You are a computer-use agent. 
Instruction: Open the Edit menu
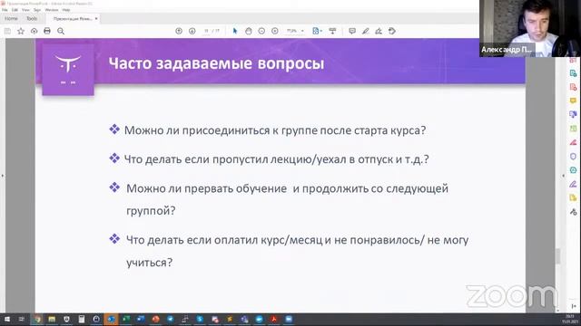point(15,10)
